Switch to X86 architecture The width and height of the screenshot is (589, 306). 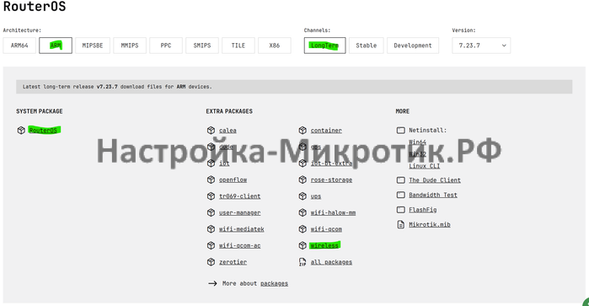(274, 46)
